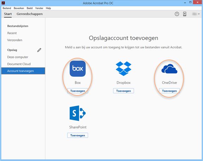The height and width of the screenshot is (161, 203).
Task: Open the user account dropdown arrow
Action: [x=199, y=14]
